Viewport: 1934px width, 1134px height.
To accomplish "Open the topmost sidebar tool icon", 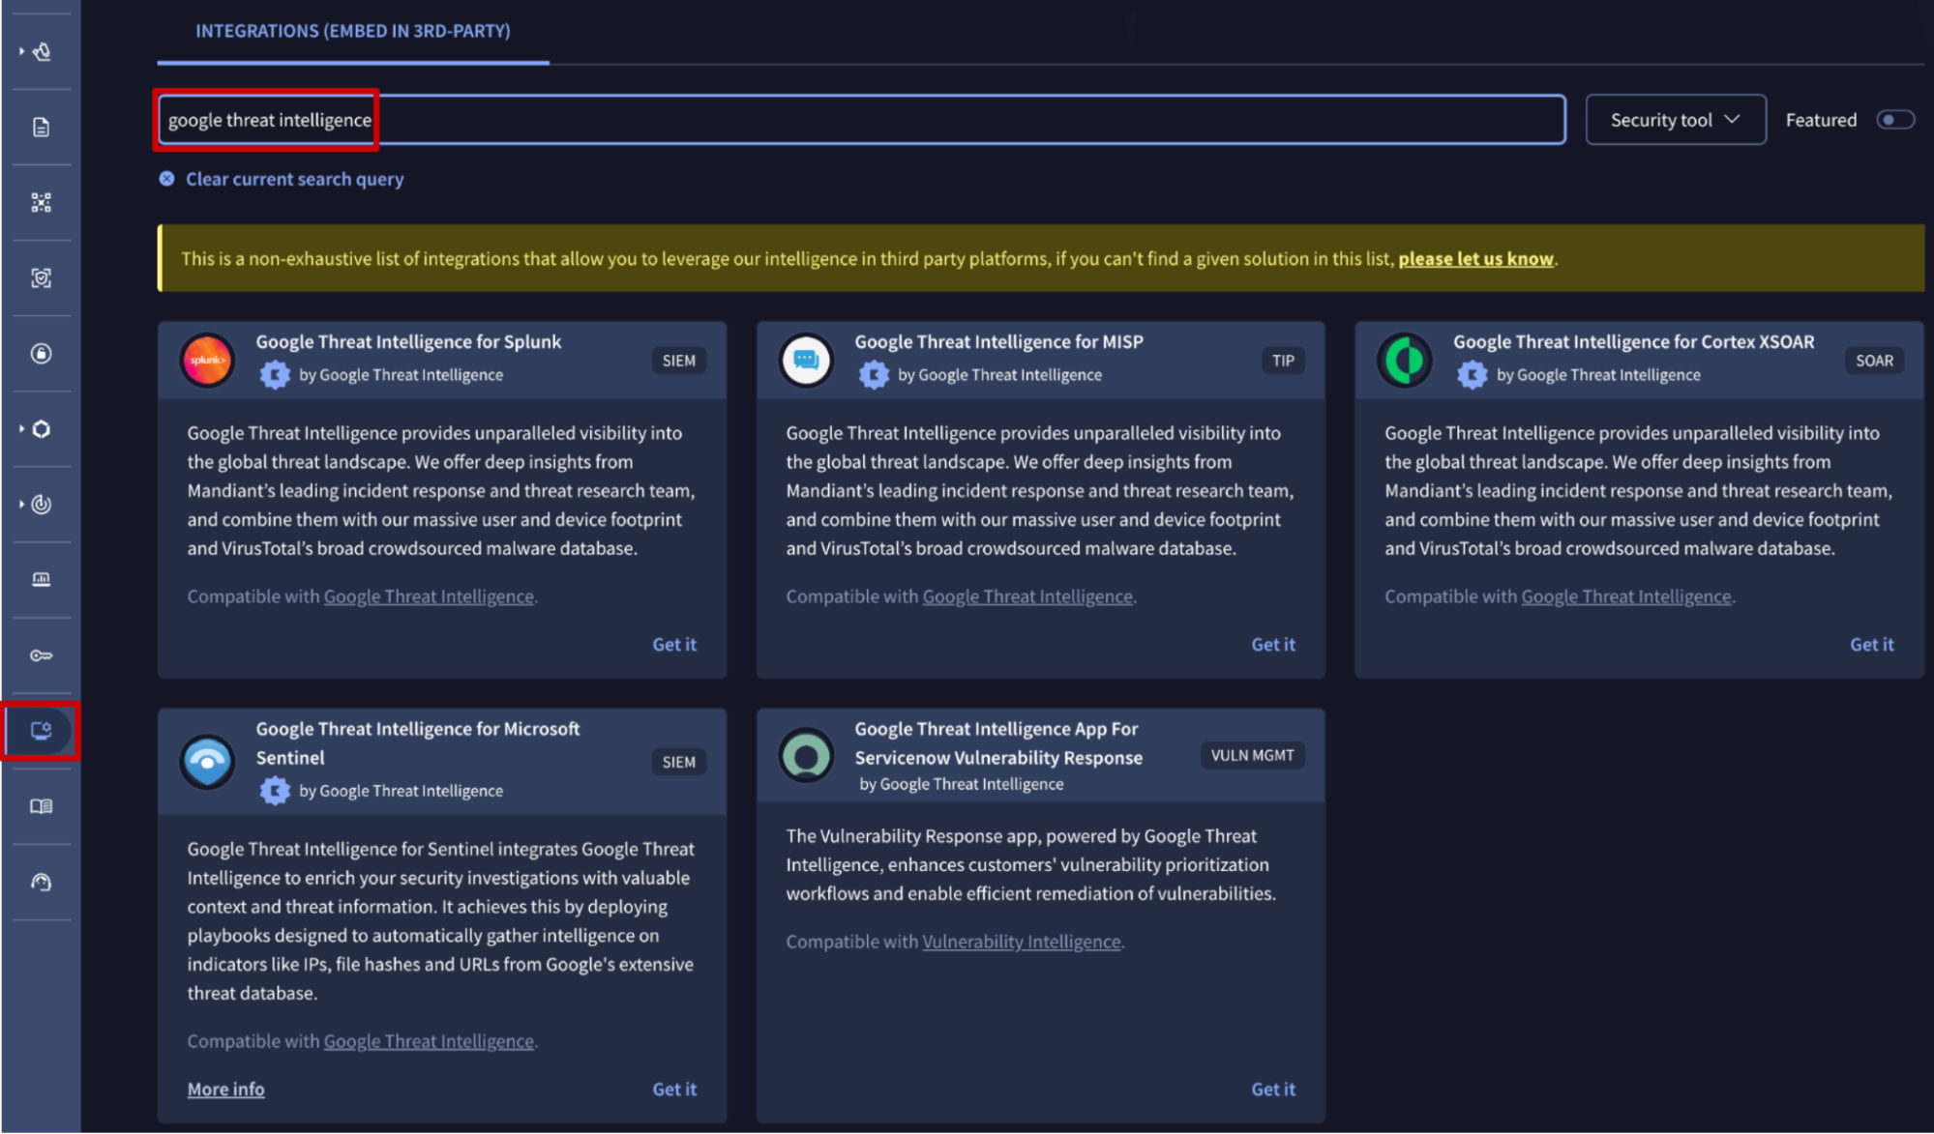I will [x=42, y=51].
